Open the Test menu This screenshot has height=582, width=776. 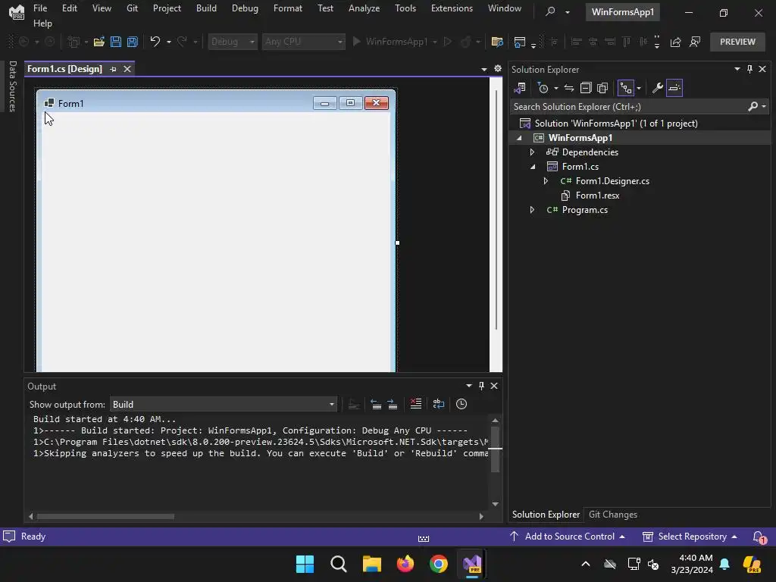pos(325,8)
